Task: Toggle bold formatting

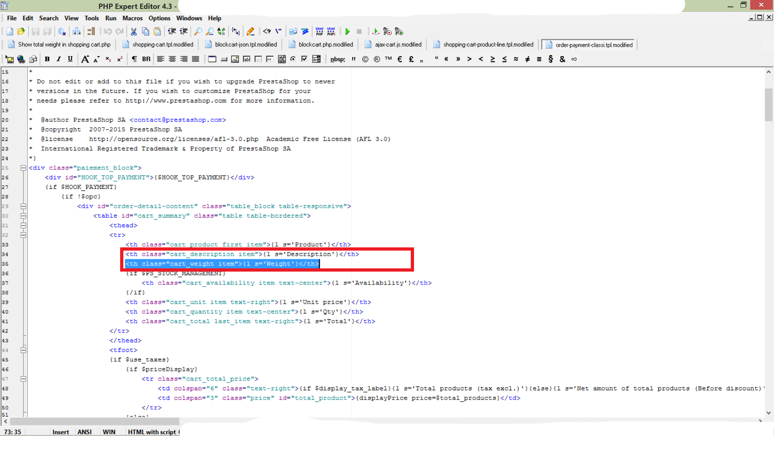Action: click(x=47, y=59)
